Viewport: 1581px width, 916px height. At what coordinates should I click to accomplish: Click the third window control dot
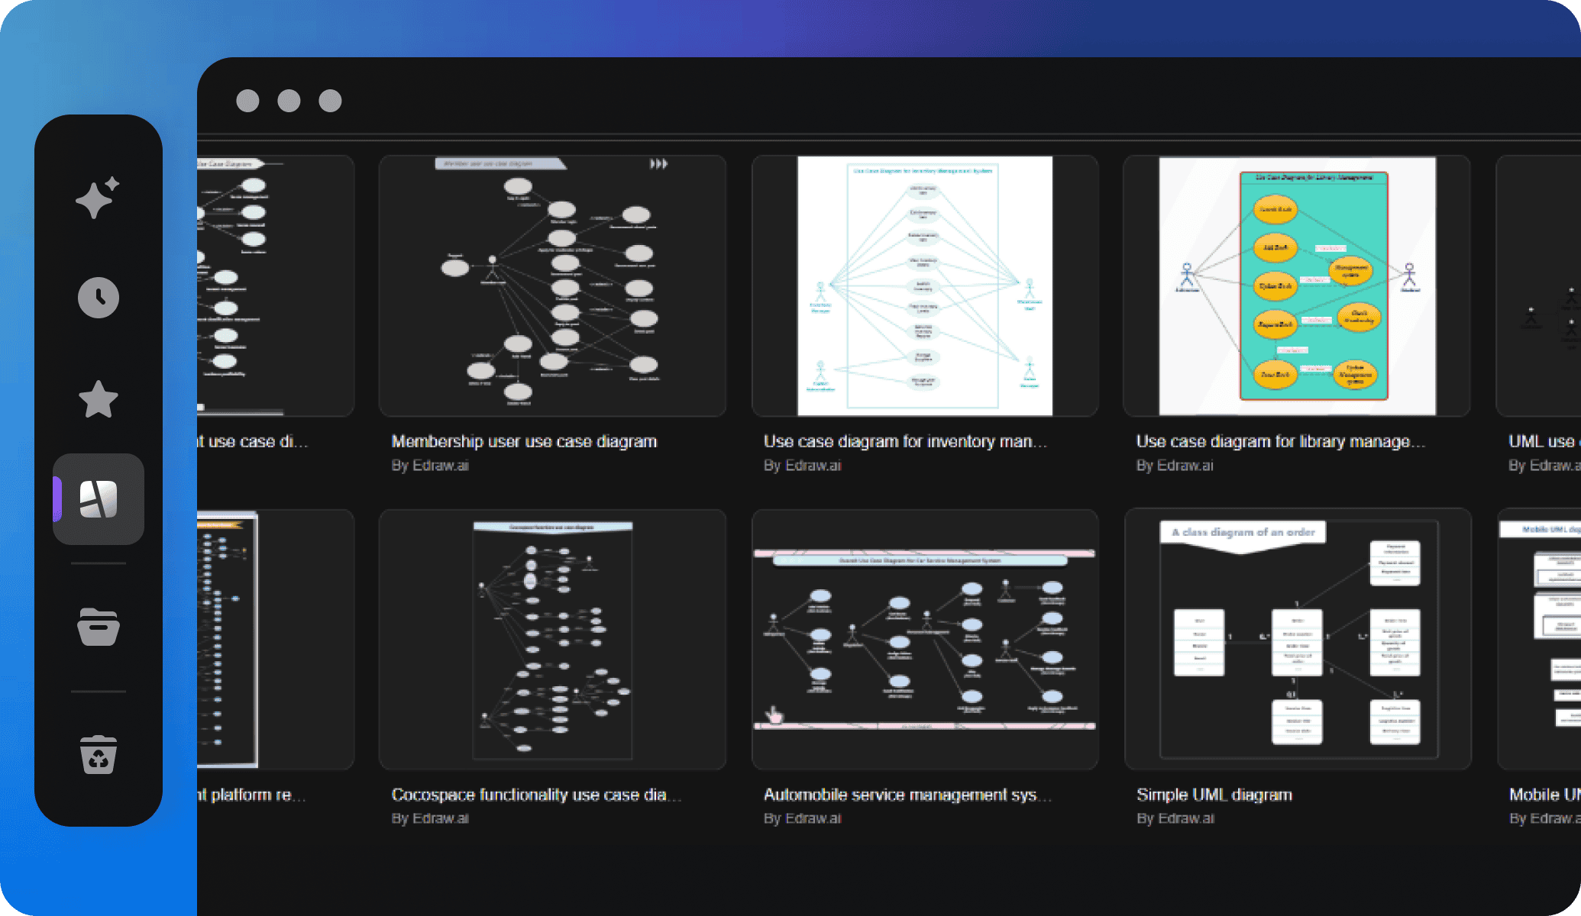pos(330,101)
